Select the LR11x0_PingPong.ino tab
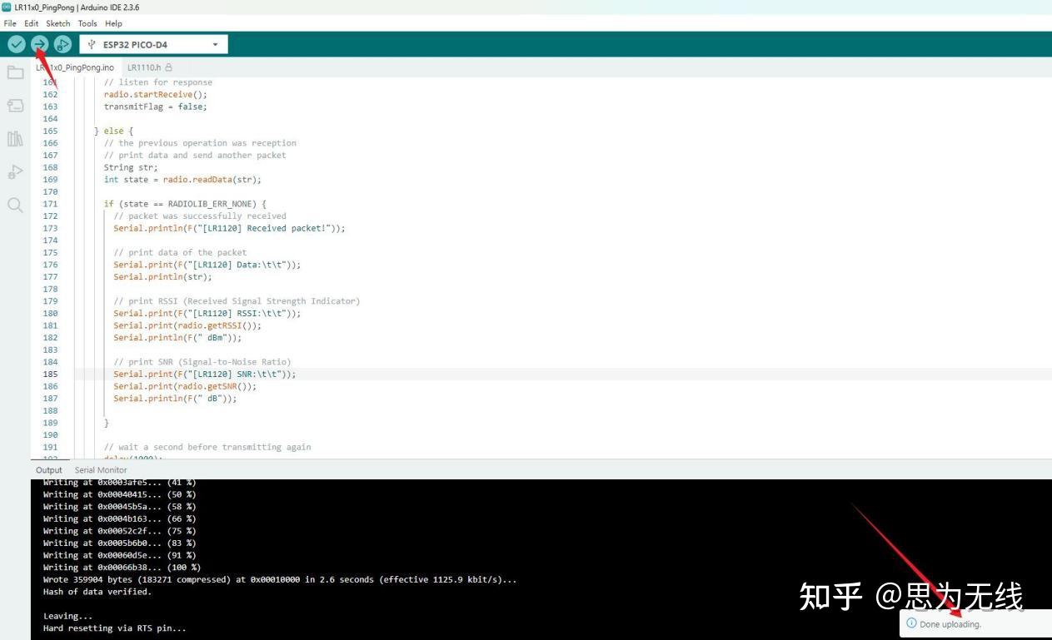This screenshot has height=640, width=1052. pos(75,67)
